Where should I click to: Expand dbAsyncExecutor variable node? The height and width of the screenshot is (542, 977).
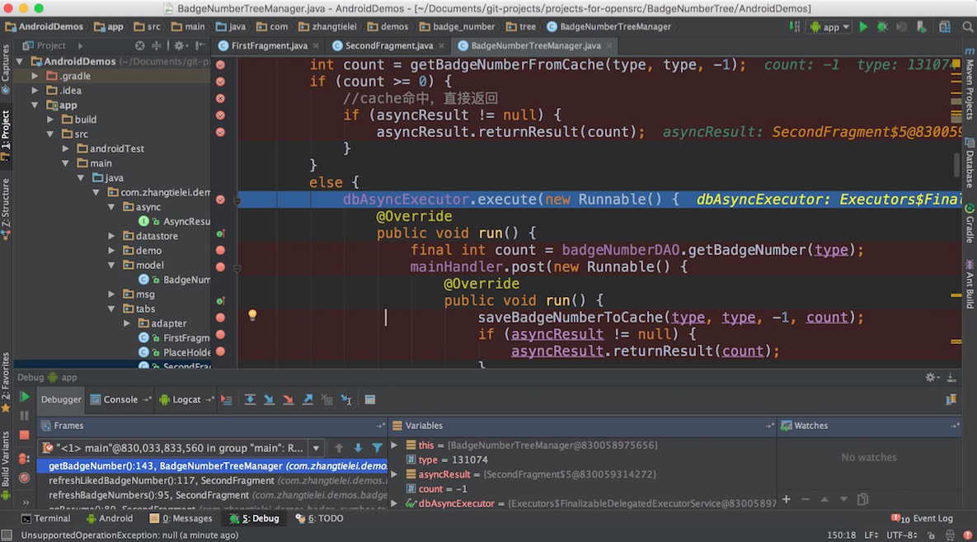point(394,503)
